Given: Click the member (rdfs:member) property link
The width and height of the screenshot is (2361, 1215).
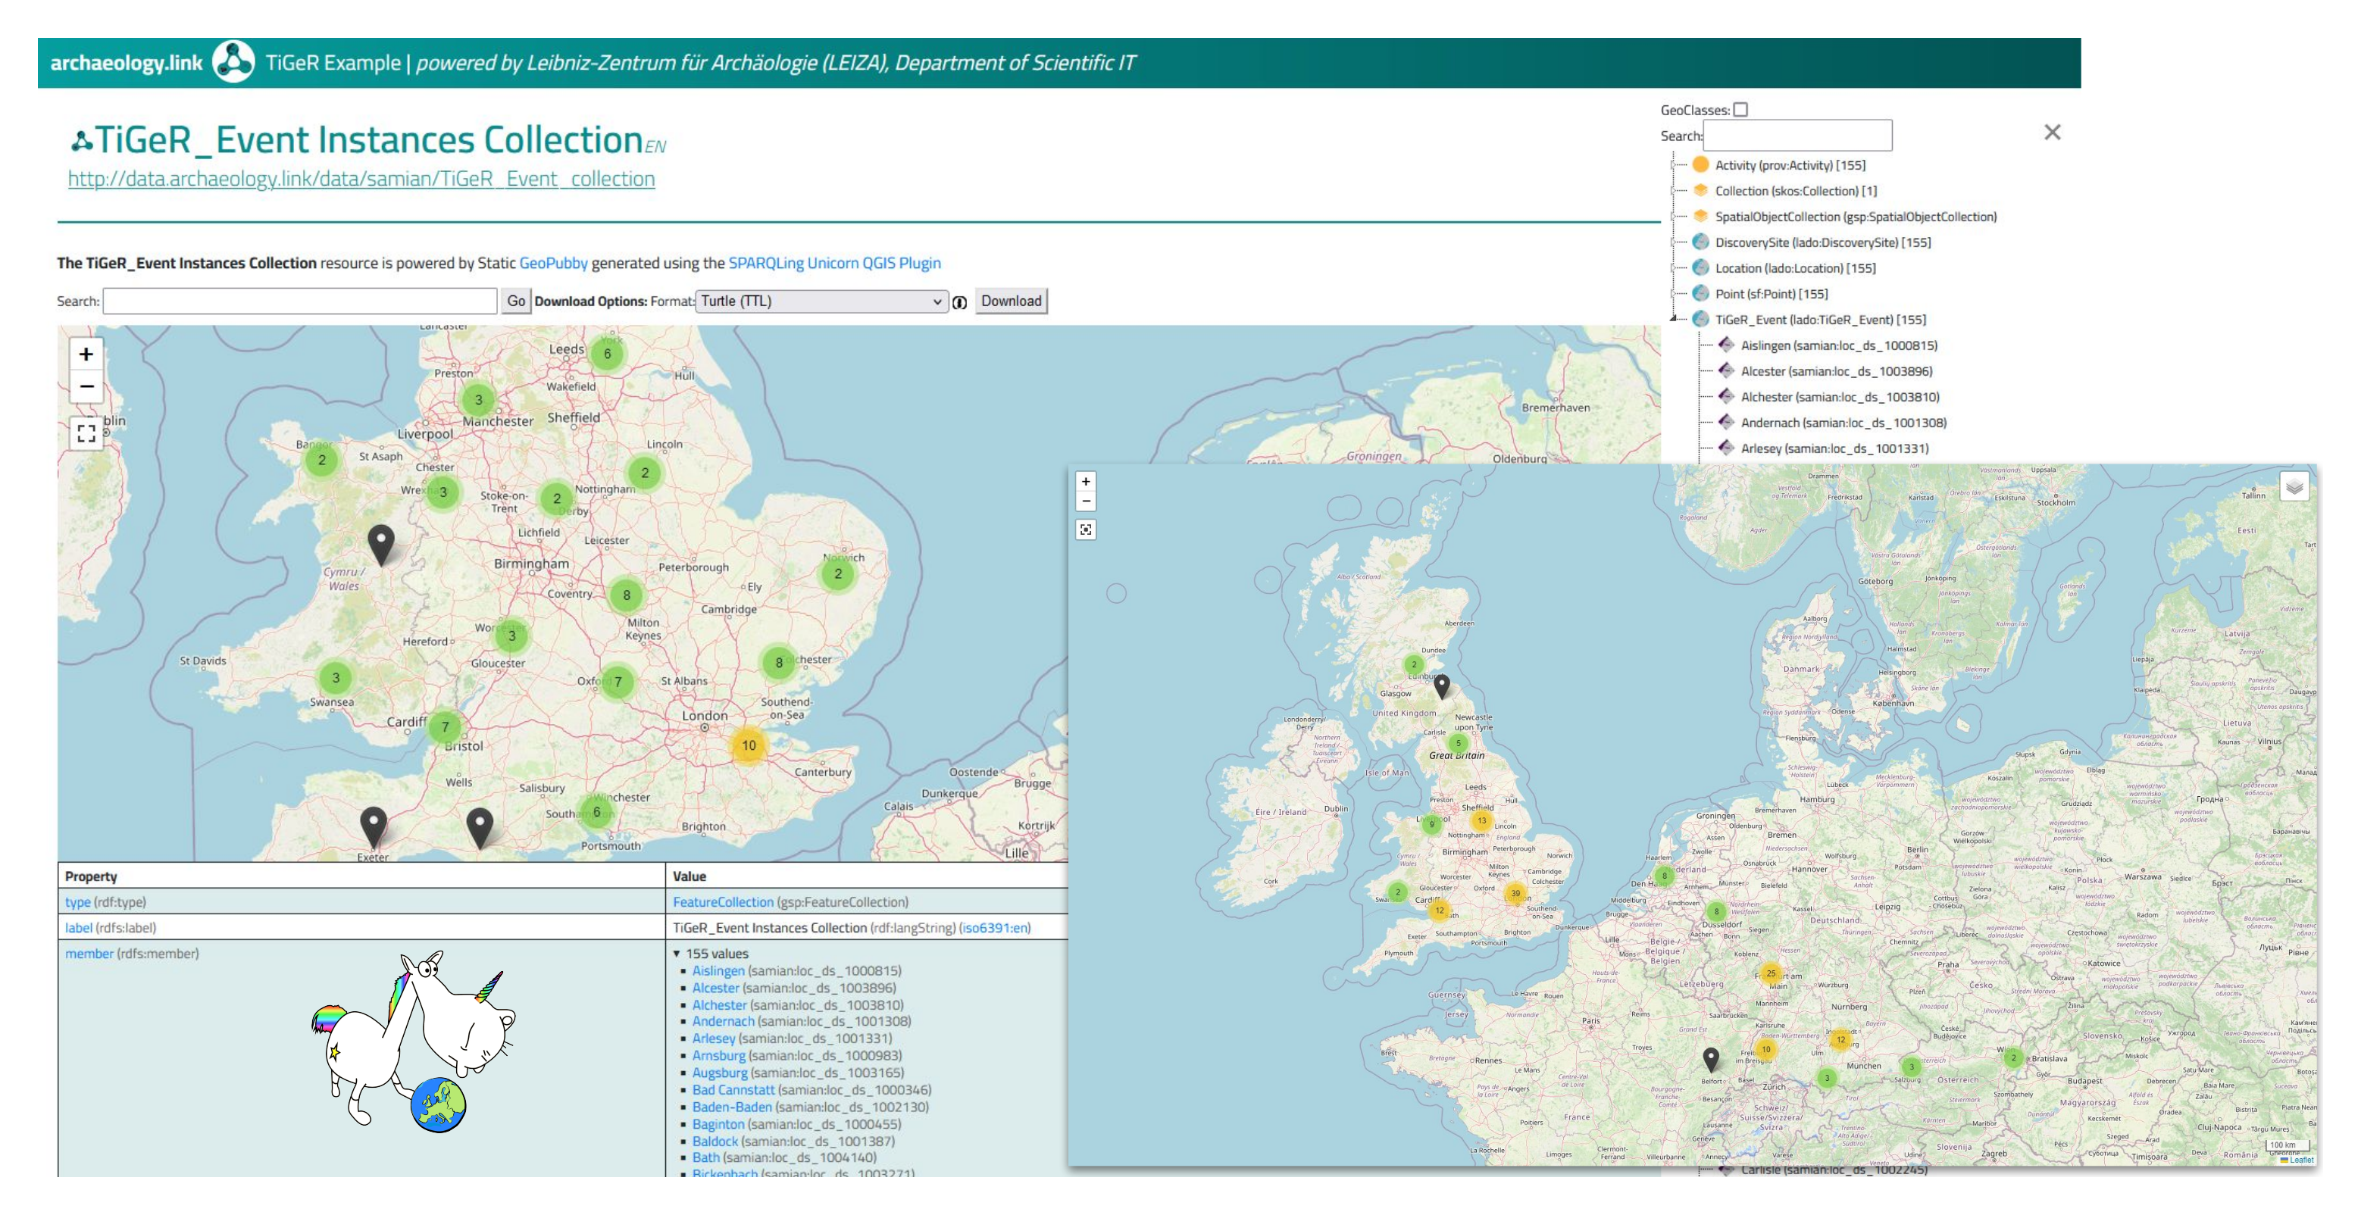Looking at the screenshot, I should pyautogui.click(x=89, y=954).
